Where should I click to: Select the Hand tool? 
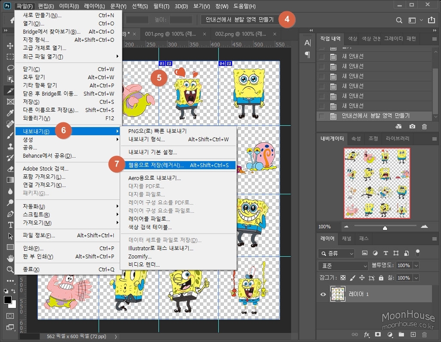10,258
